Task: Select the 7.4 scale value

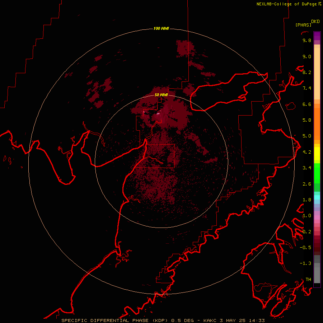Action: [307, 88]
